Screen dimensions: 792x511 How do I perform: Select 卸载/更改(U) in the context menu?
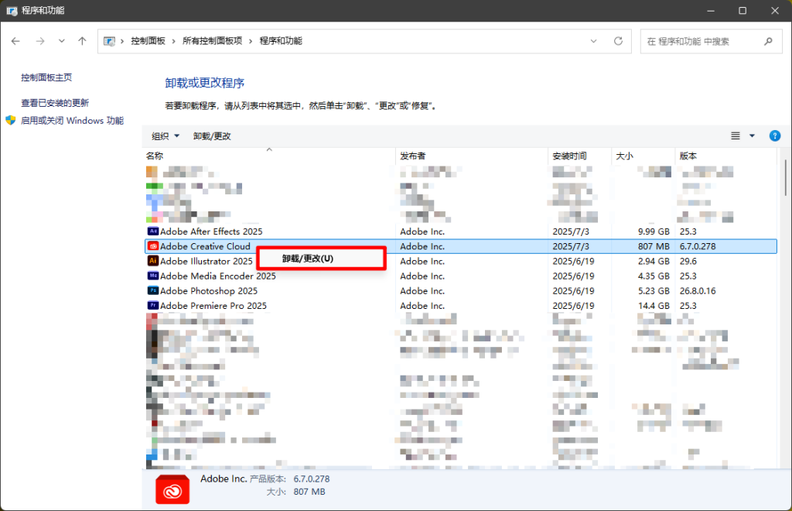tap(321, 259)
